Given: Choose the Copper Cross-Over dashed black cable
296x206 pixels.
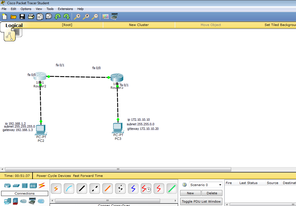Looking at the screenshot, I should pyautogui.click(x=94, y=189).
